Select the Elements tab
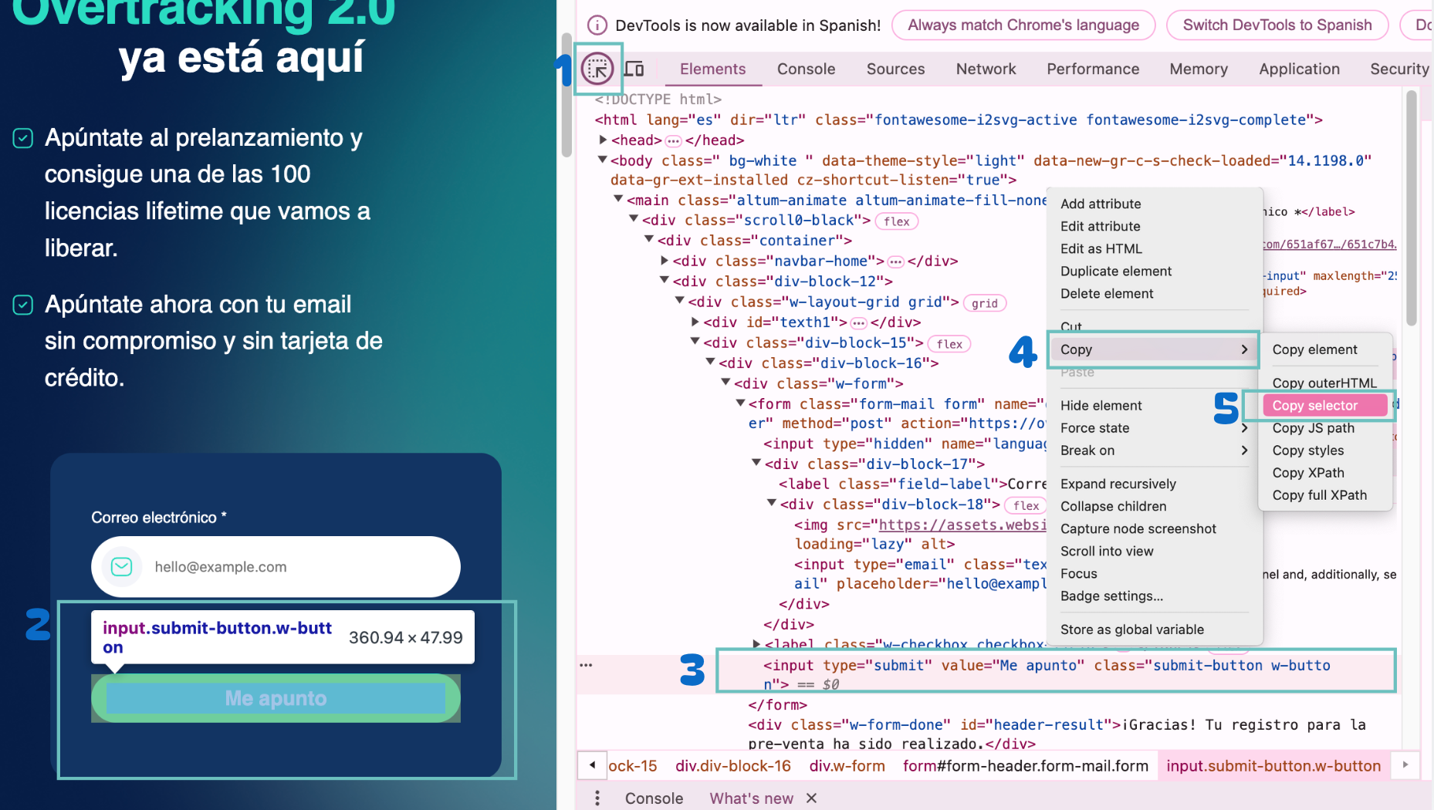1434x810 pixels. [712, 69]
